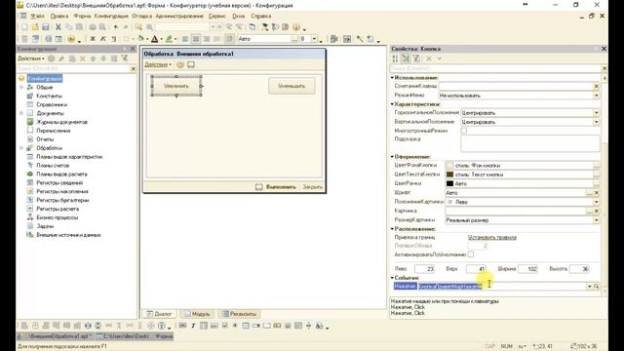624x351 pixels.
Task: Click the Italic text format icon
Action: [103, 39]
